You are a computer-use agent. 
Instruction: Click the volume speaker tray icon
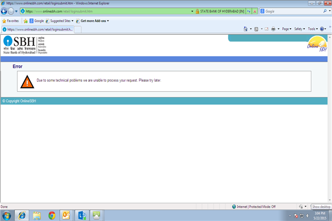pos(308,215)
